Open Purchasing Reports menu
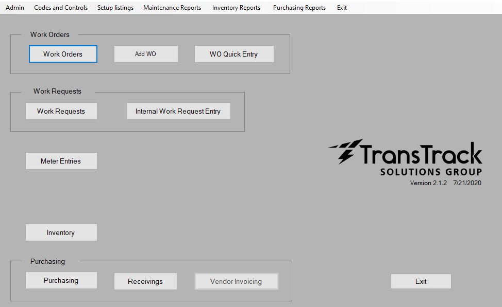This screenshot has height=307, width=502. (x=299, y=8)
